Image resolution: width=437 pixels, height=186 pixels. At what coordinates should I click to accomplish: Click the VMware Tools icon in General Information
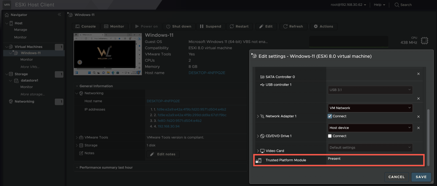82,137
